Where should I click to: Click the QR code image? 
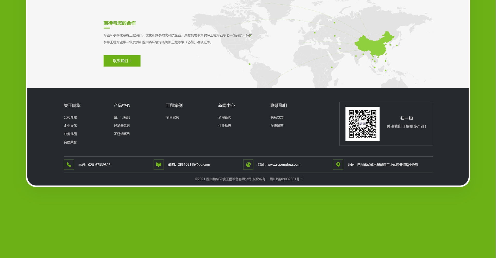[x=362, y=124]
